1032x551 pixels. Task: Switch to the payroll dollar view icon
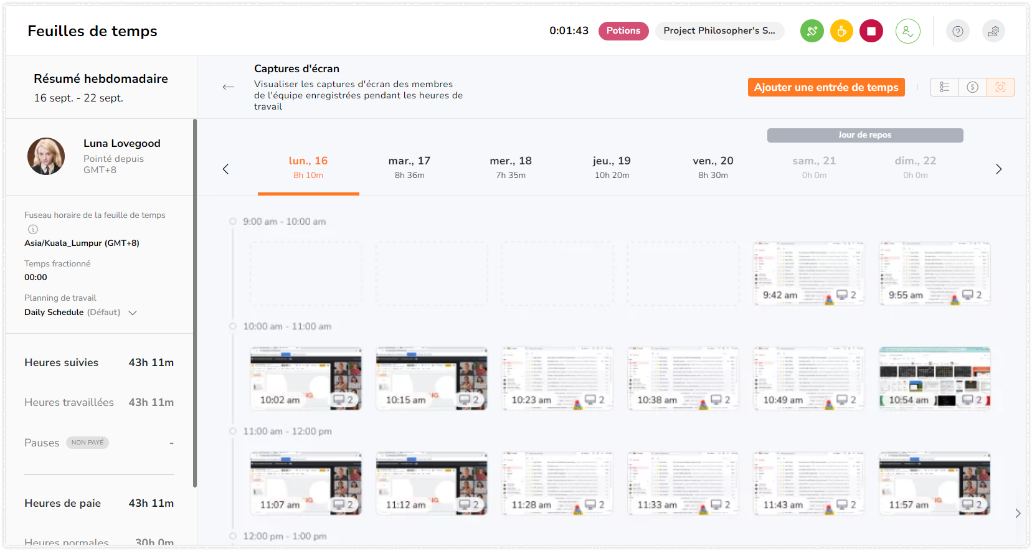point(973,87)
